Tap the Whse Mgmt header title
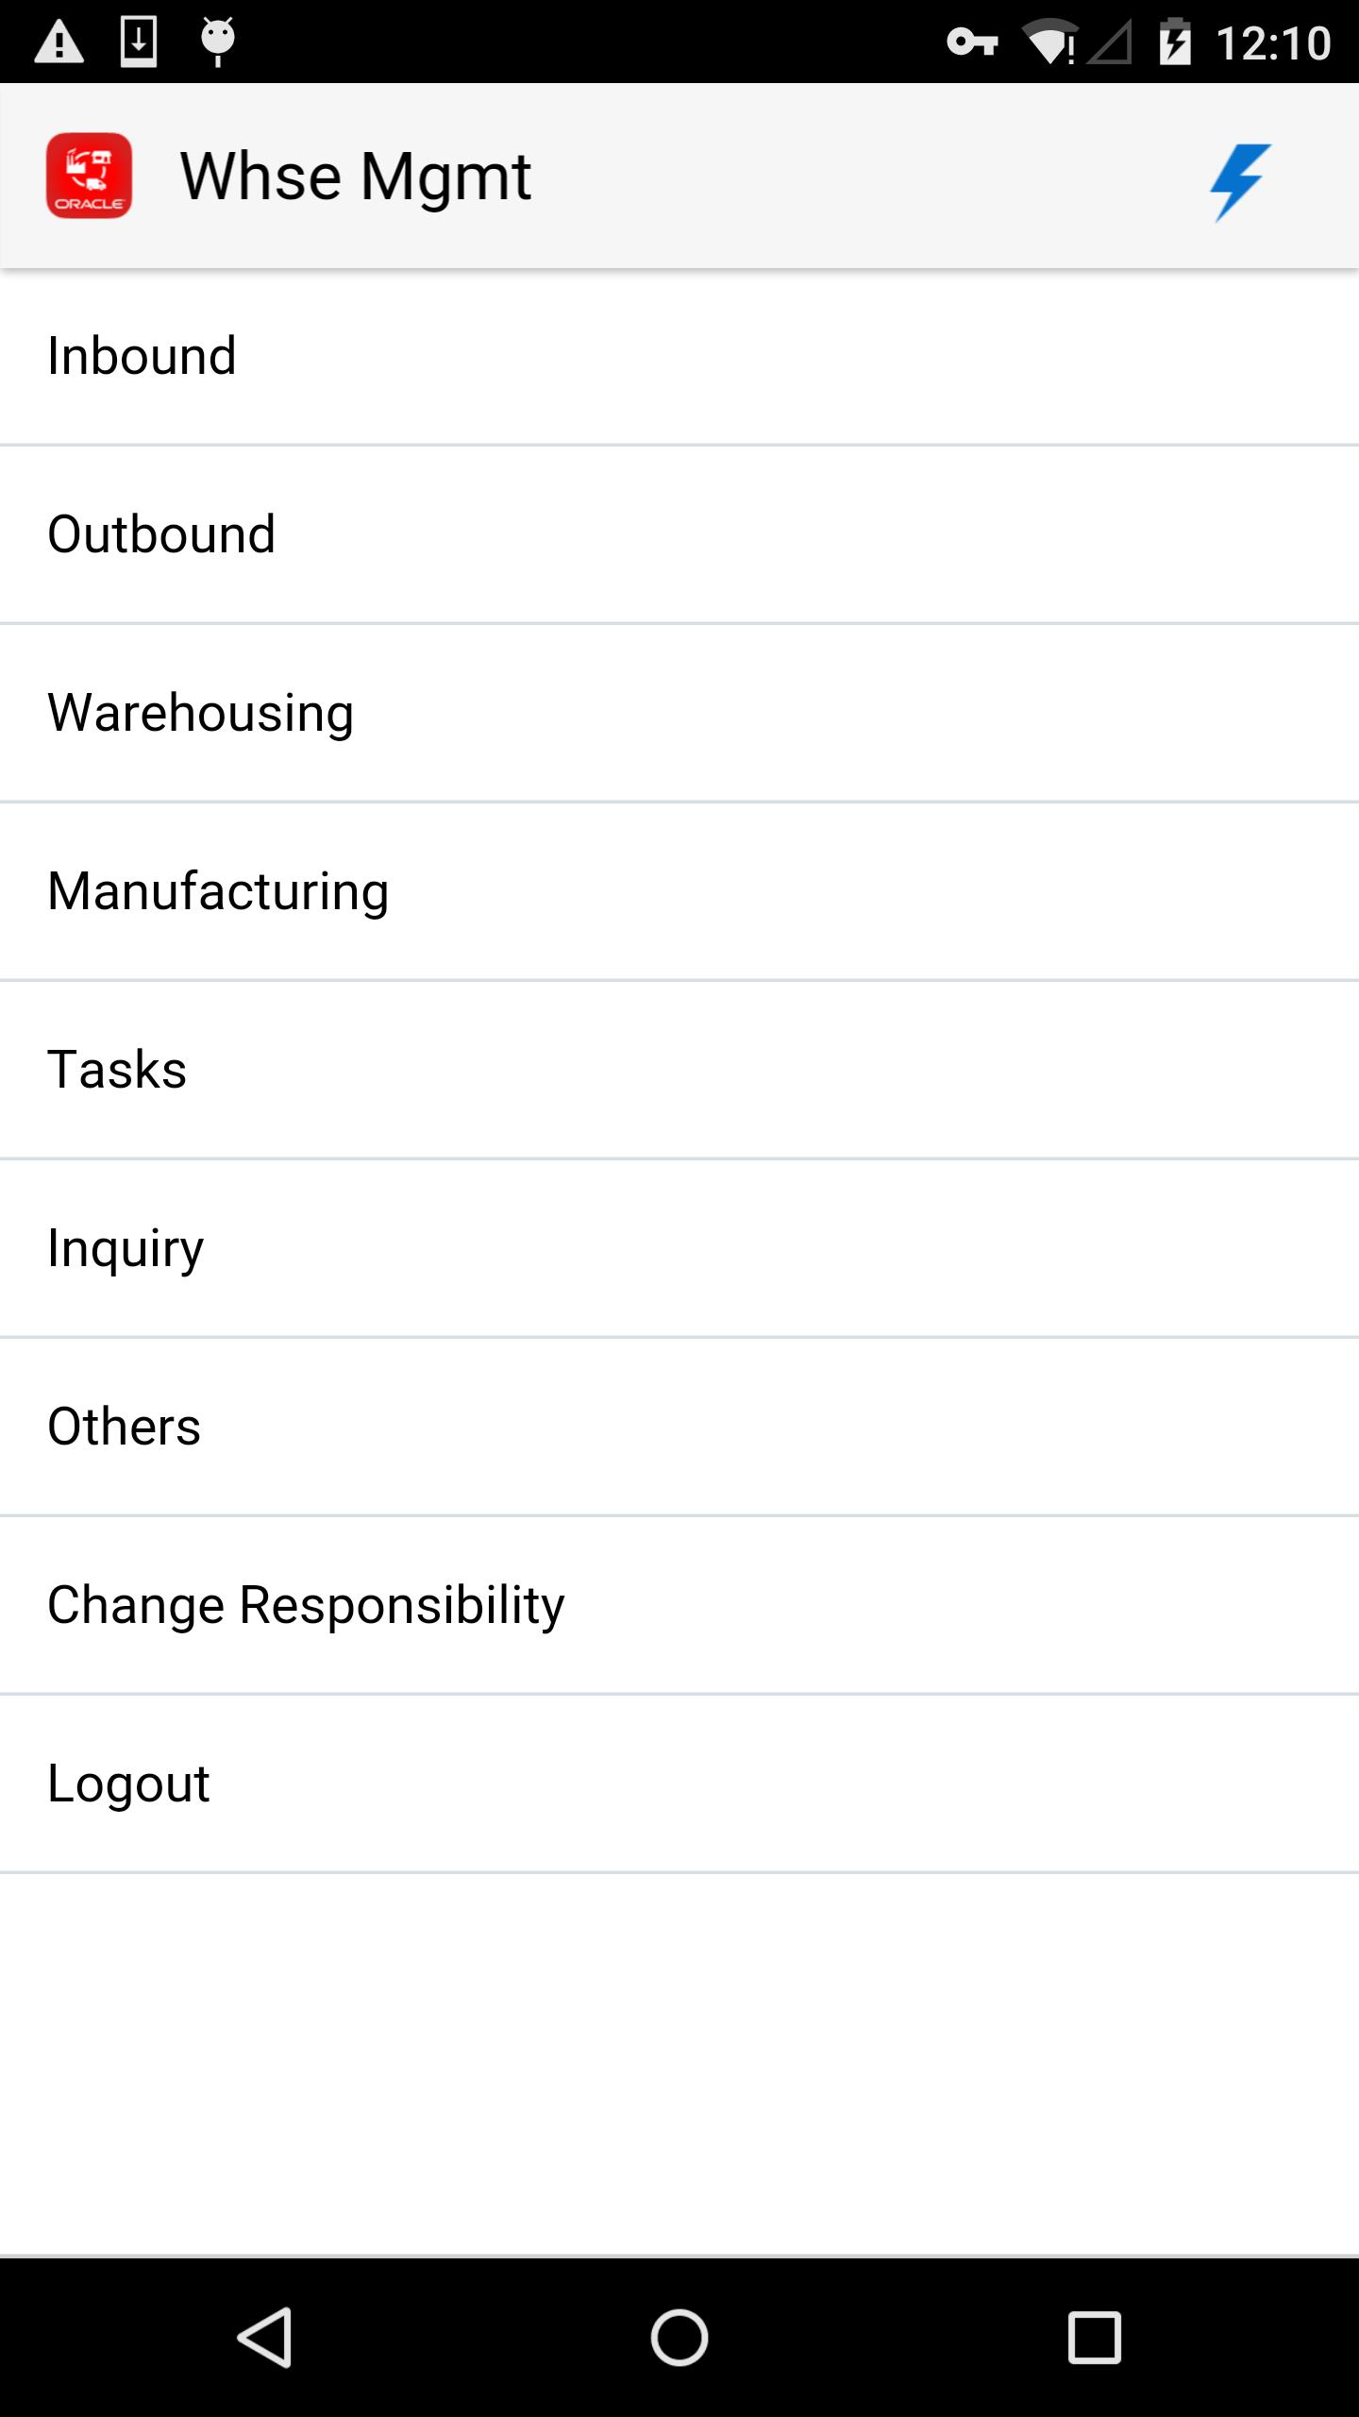Screen dimensions: 1359x2417 click(x=355, y=177)
